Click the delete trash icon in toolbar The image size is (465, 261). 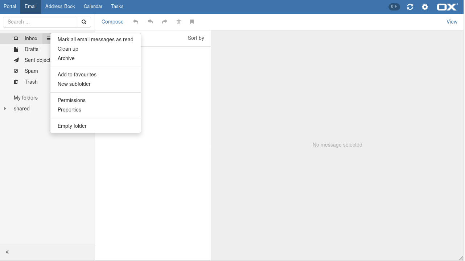pos(178,22)
